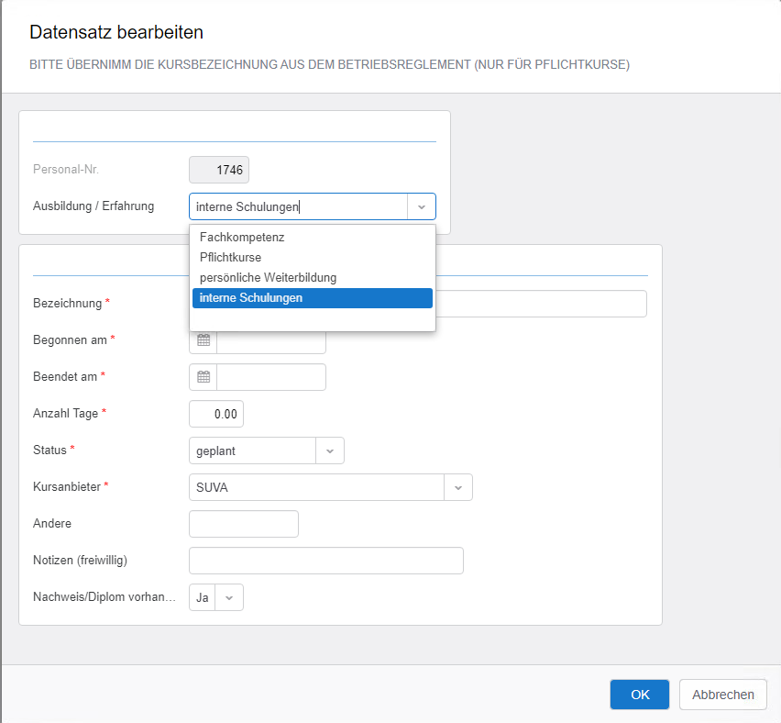Open the Status dropdown
Image resolution: width=781 pixels, height=723 pixels.
tap(330, 450)
